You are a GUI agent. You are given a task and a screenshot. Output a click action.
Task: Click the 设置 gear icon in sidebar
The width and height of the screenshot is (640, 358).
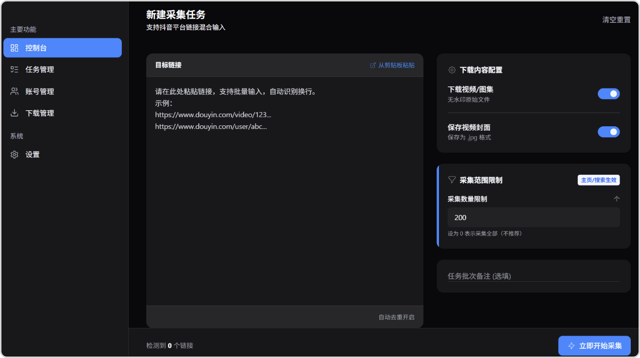[15, 154]
